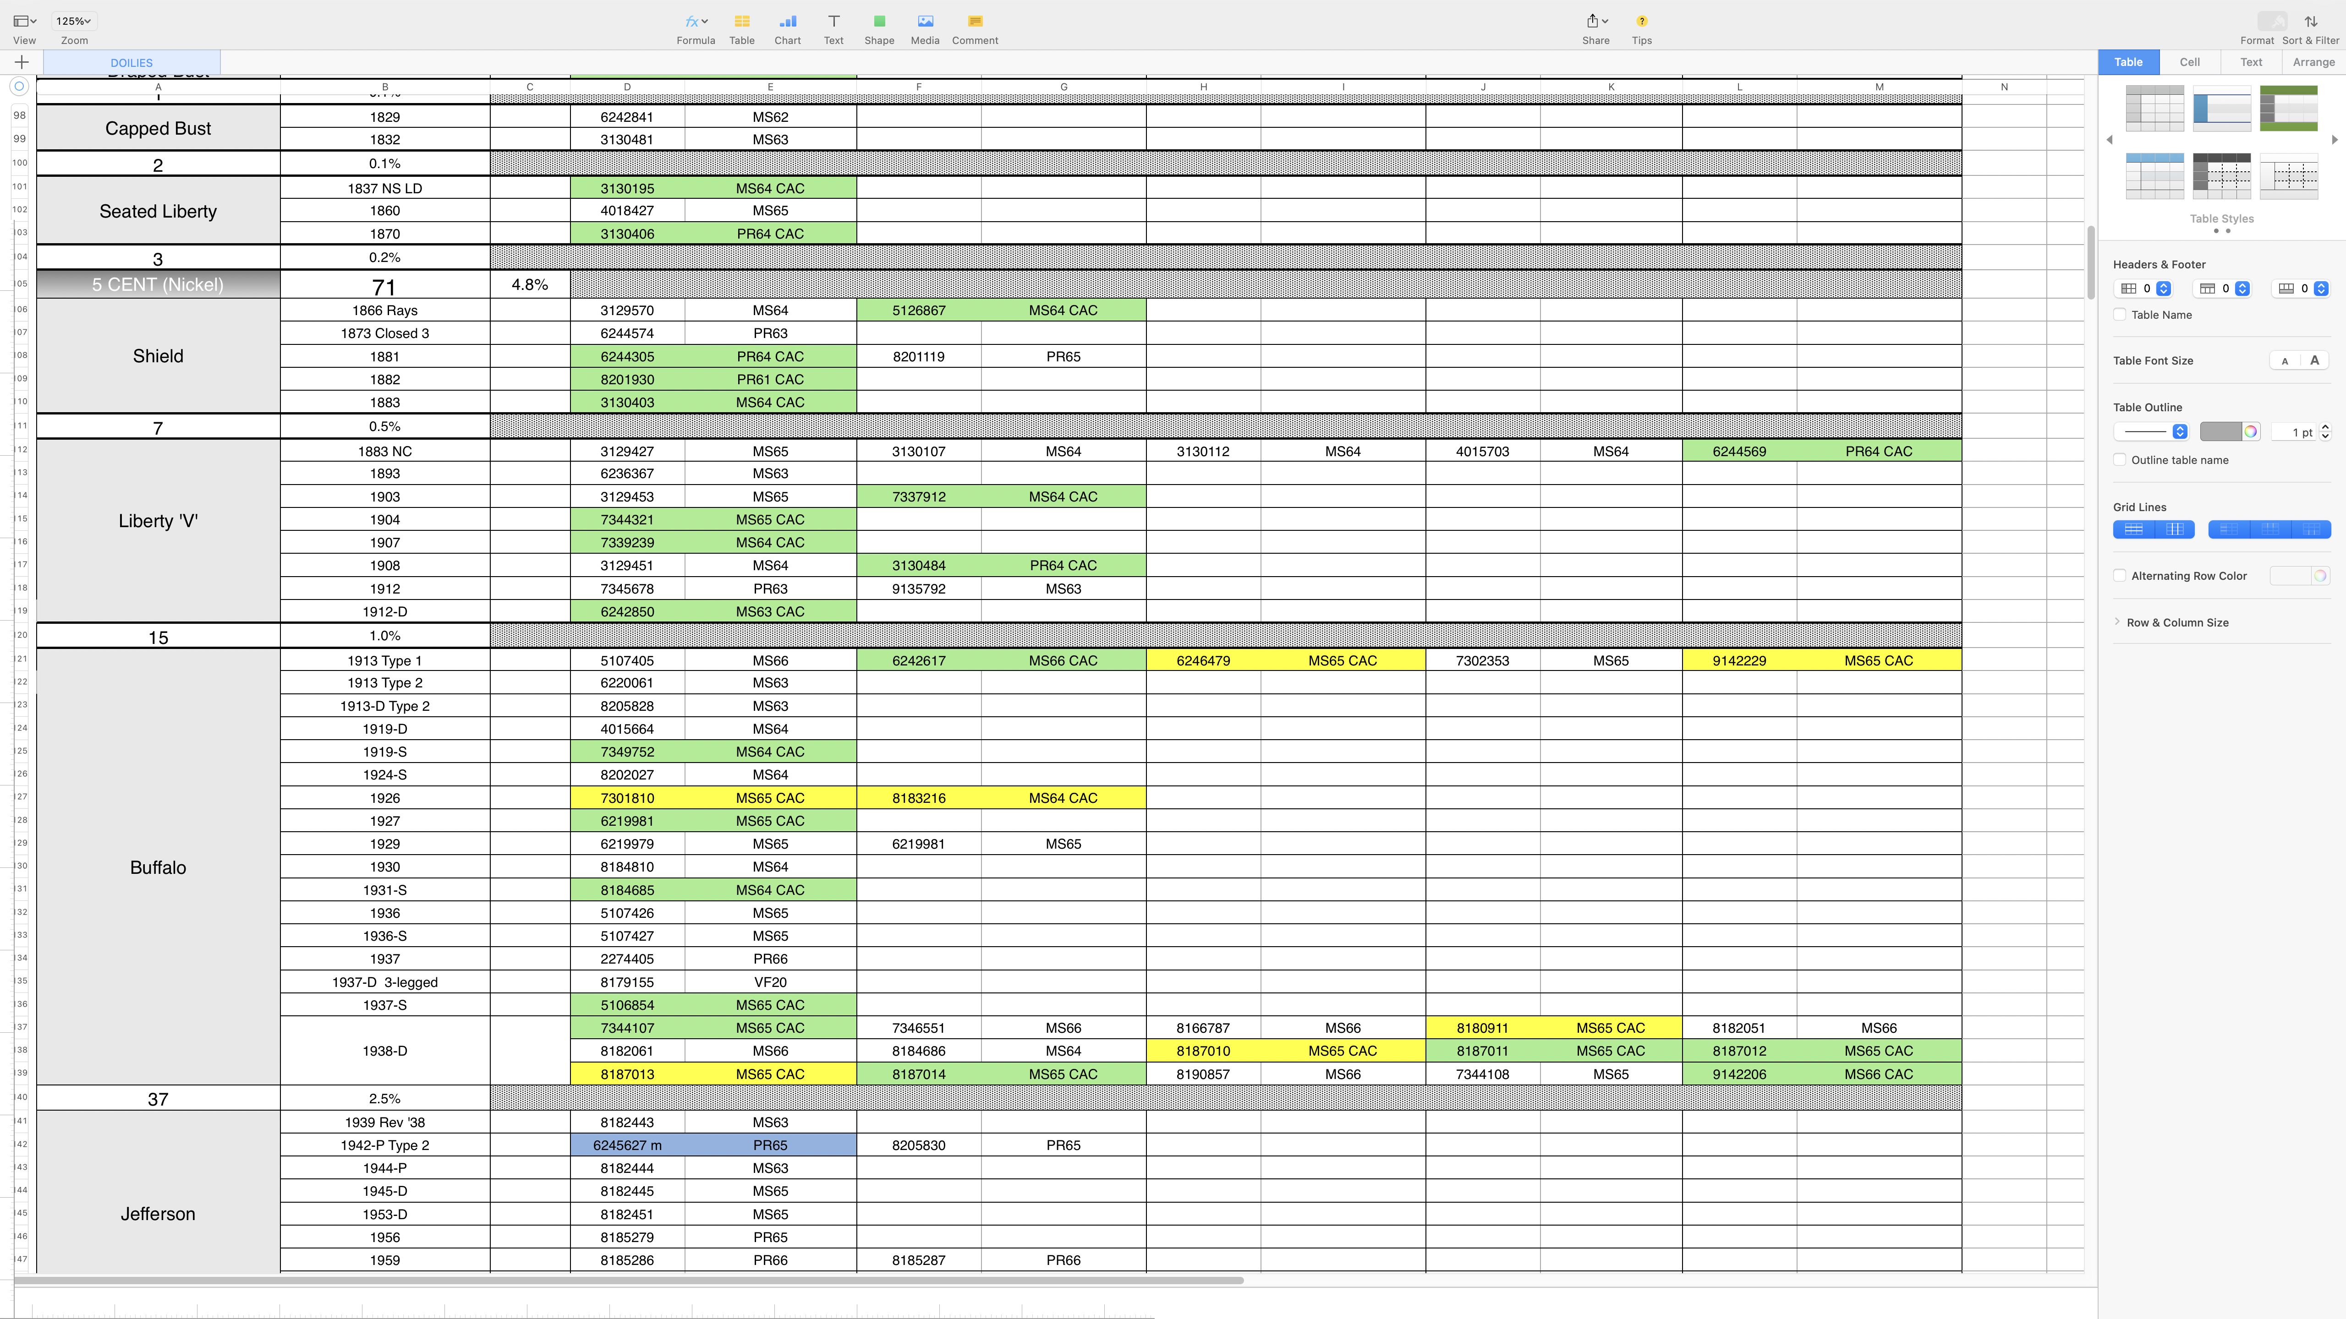This screenshot has height=1319, width=2346.
Task: Open the Zoom 125% dropdown
Action: click(x=74, y=21)
